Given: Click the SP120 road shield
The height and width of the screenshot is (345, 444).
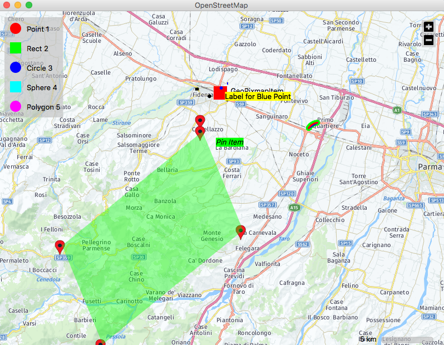Looking at the screenshot, I should [x=287, y=194].
